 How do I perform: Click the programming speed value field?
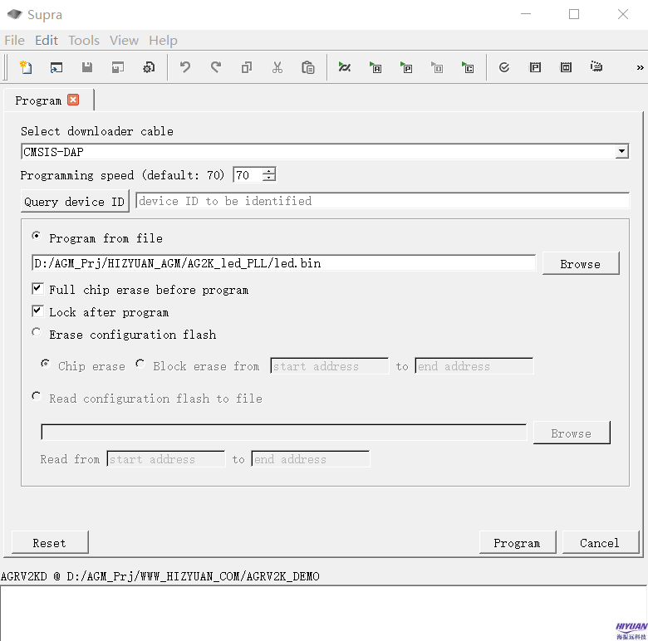(248, 175)
